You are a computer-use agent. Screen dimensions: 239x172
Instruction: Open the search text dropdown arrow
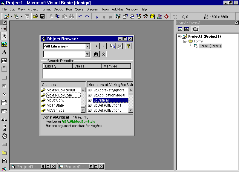87,54
